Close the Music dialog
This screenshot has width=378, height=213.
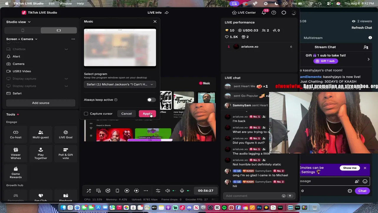point(155,22)
